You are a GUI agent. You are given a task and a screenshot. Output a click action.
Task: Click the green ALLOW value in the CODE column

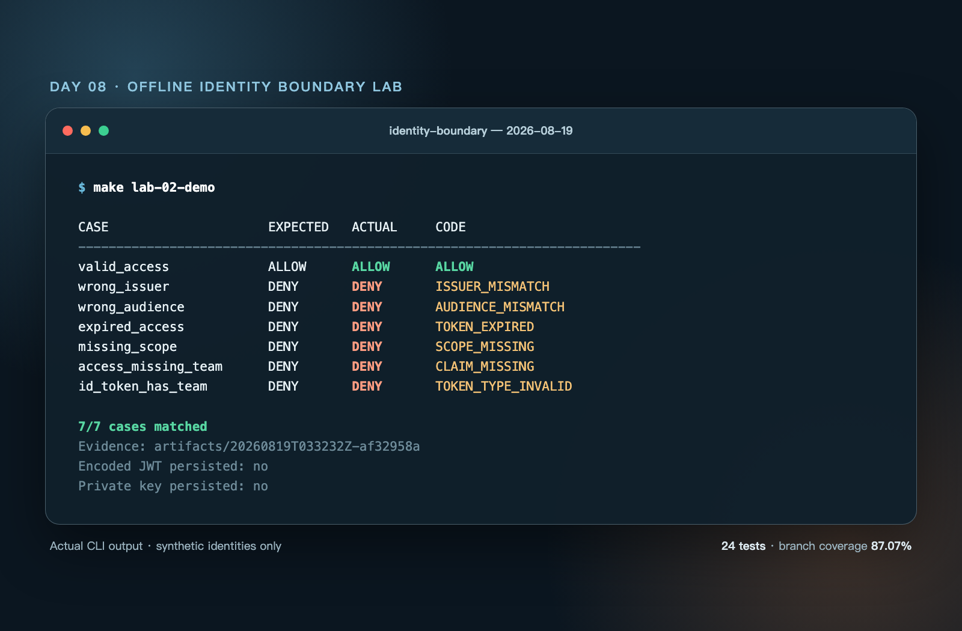pos(454,267)
